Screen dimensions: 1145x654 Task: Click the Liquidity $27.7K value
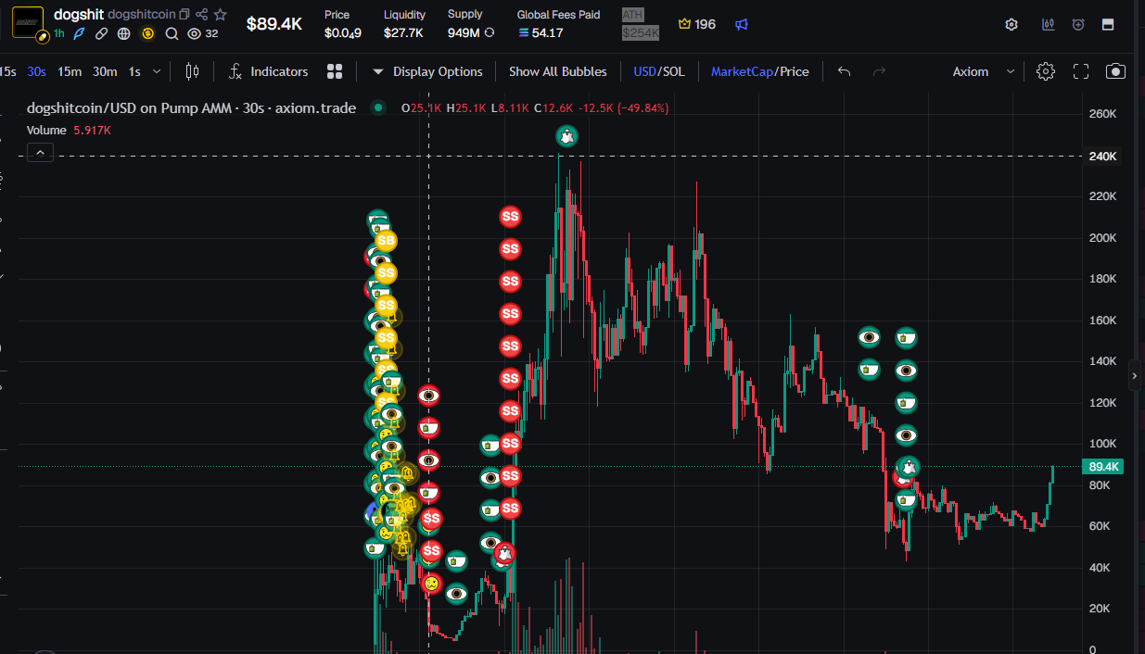(403, 32)
